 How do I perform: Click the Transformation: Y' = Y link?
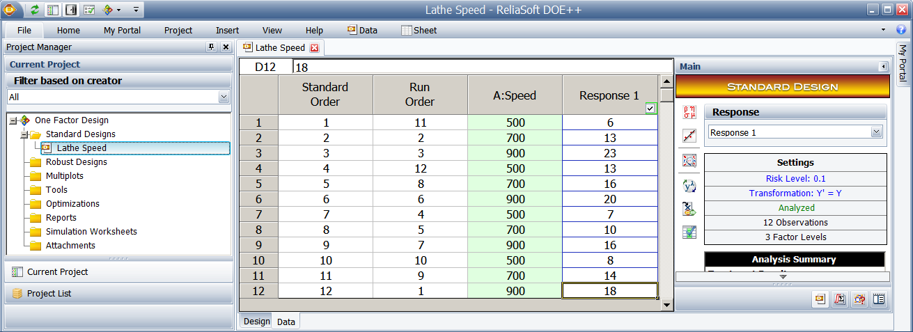click(795, 193)
